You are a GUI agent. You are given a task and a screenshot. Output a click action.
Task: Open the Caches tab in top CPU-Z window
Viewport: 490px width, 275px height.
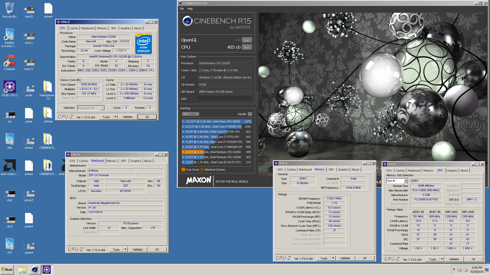coord(74,28)
